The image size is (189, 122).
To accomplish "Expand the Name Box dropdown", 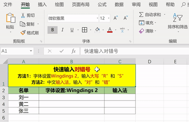I will point(31,51).
